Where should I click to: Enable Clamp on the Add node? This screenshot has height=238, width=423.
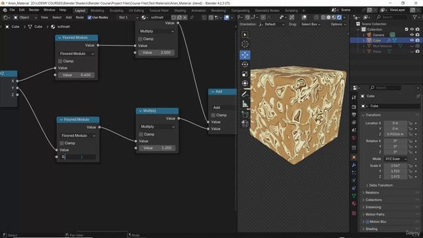[213, 115]
